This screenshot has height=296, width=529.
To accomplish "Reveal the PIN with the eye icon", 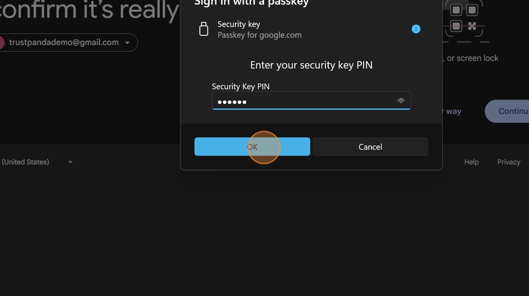I will 401,101.
